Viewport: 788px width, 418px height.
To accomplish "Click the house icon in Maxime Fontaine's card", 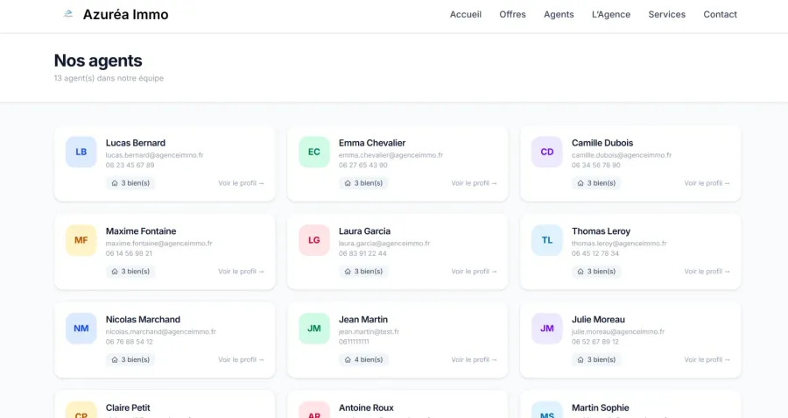I will (x=115, y=271).
